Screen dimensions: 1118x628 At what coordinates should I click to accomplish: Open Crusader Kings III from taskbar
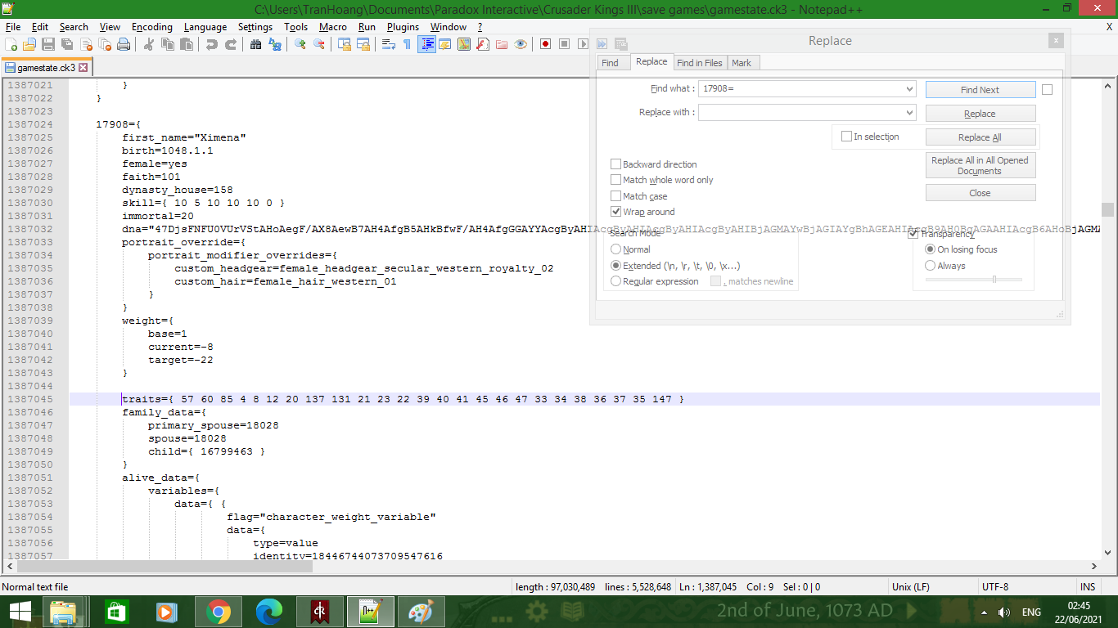point(319,612)
